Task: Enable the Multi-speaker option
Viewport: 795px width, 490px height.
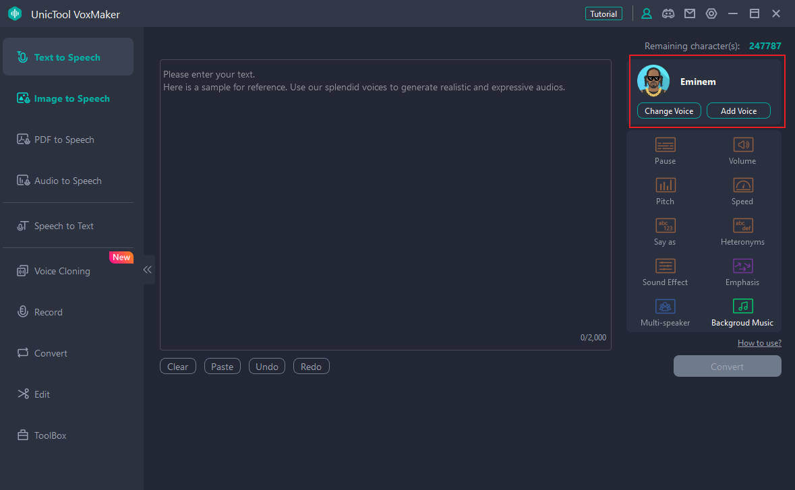Action: tap(665, 307)
